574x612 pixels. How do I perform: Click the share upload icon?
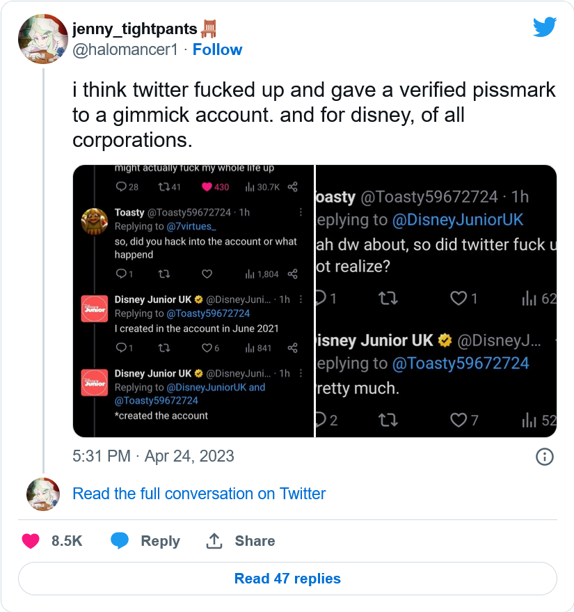point(214,541)
